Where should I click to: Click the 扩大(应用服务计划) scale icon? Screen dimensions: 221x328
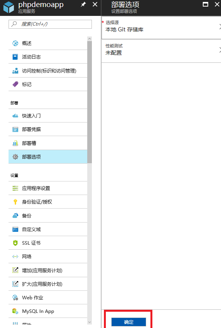pos(15,284)
